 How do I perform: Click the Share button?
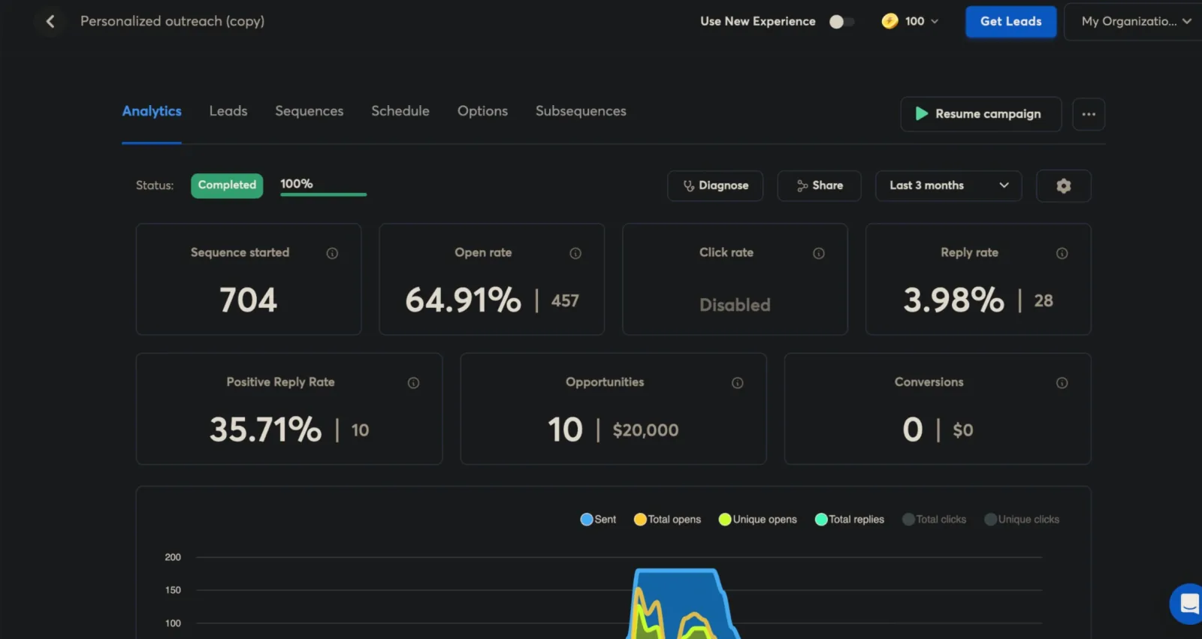819,185
